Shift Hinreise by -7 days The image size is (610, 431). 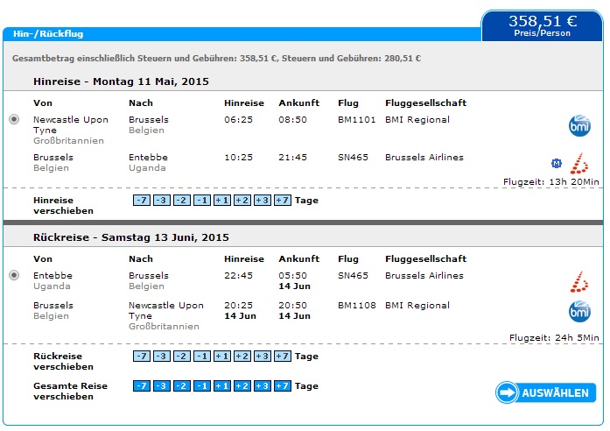coord(142,200)
